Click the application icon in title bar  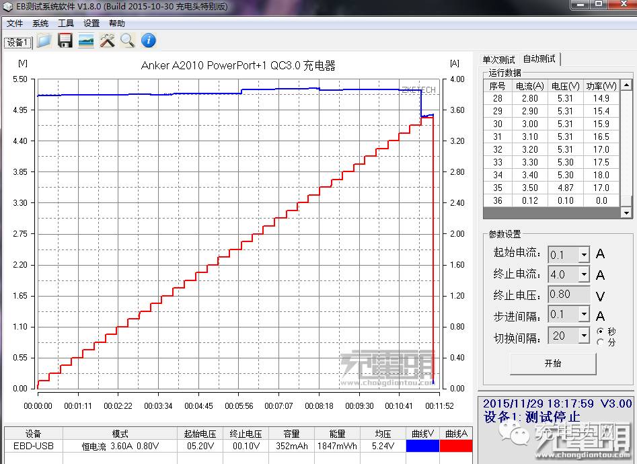7,7
